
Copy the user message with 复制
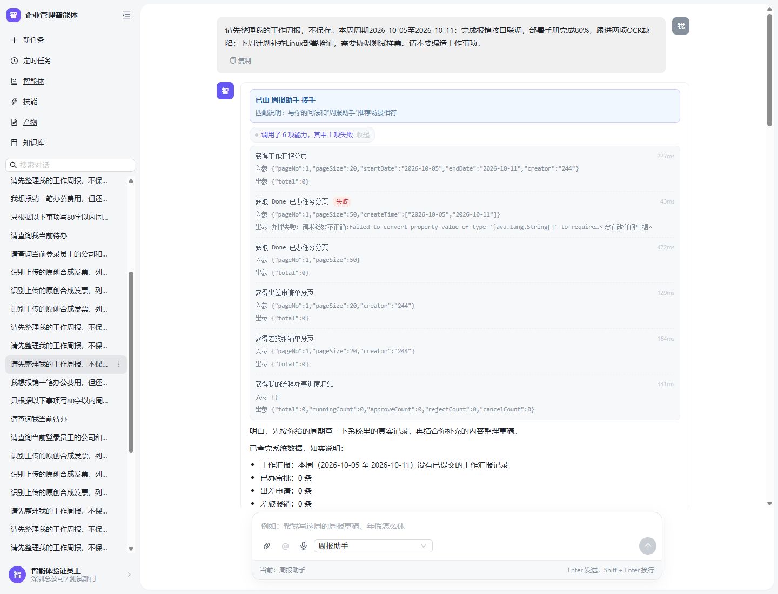tap(240, 60)
